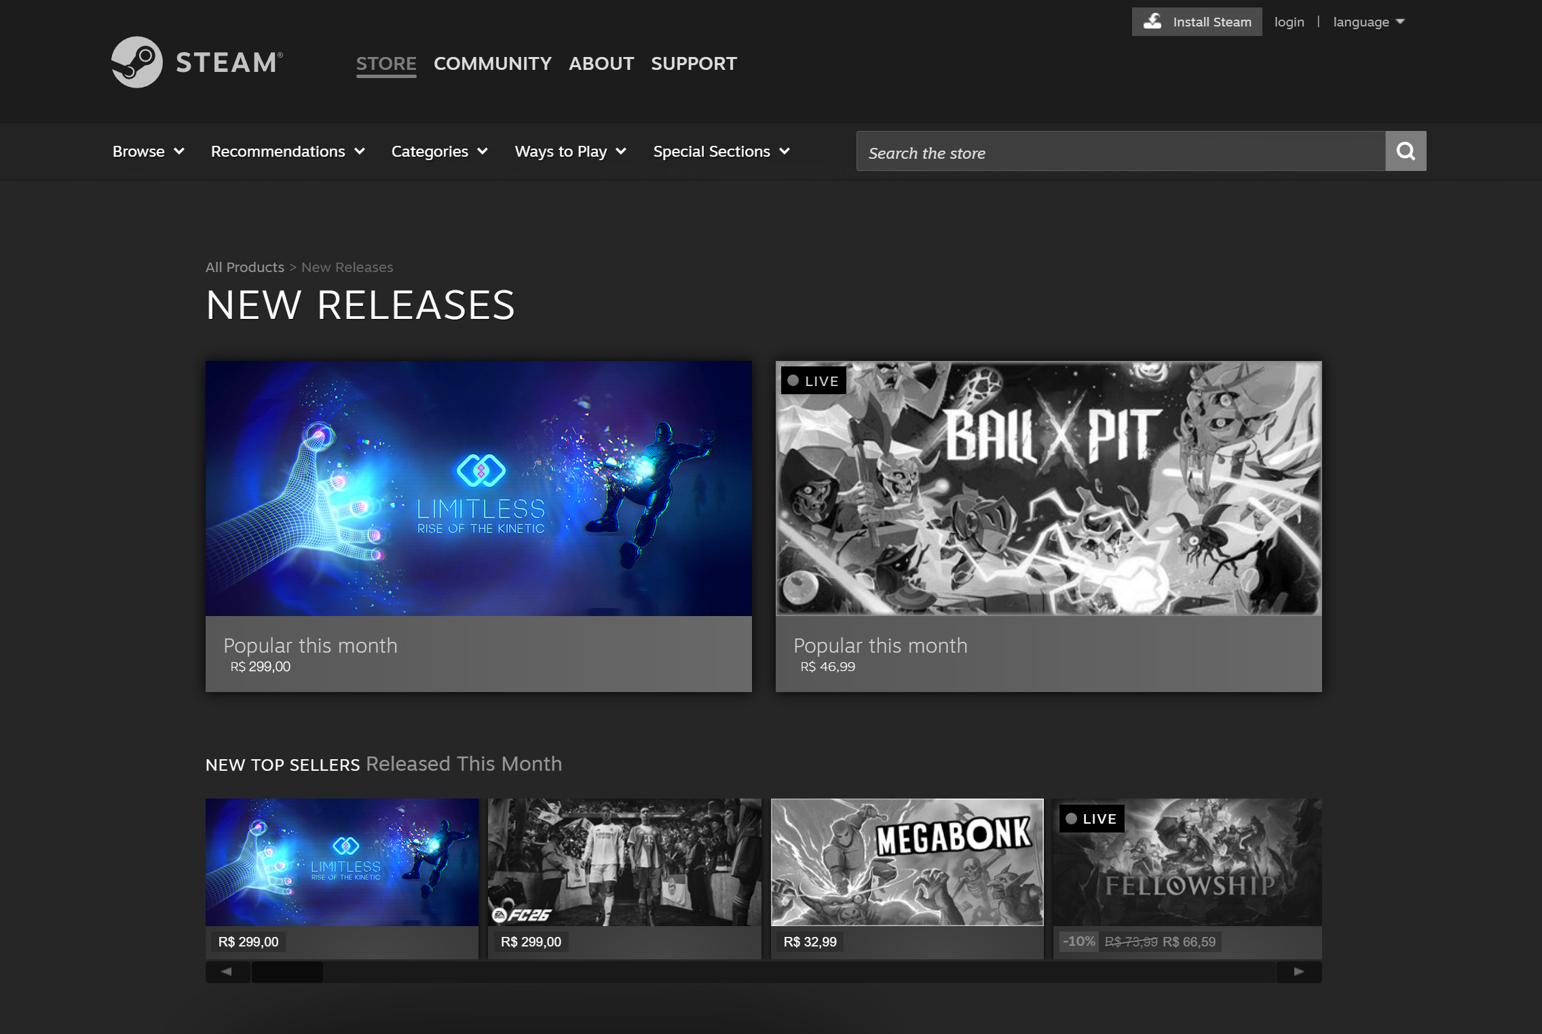This screenshot has height=1034, width=1542.
Task: Click the LIVE badge on Ball x Pit
Action: click(x=813, y=381)
